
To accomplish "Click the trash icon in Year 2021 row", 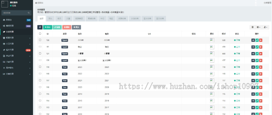I will coord(261,81).
